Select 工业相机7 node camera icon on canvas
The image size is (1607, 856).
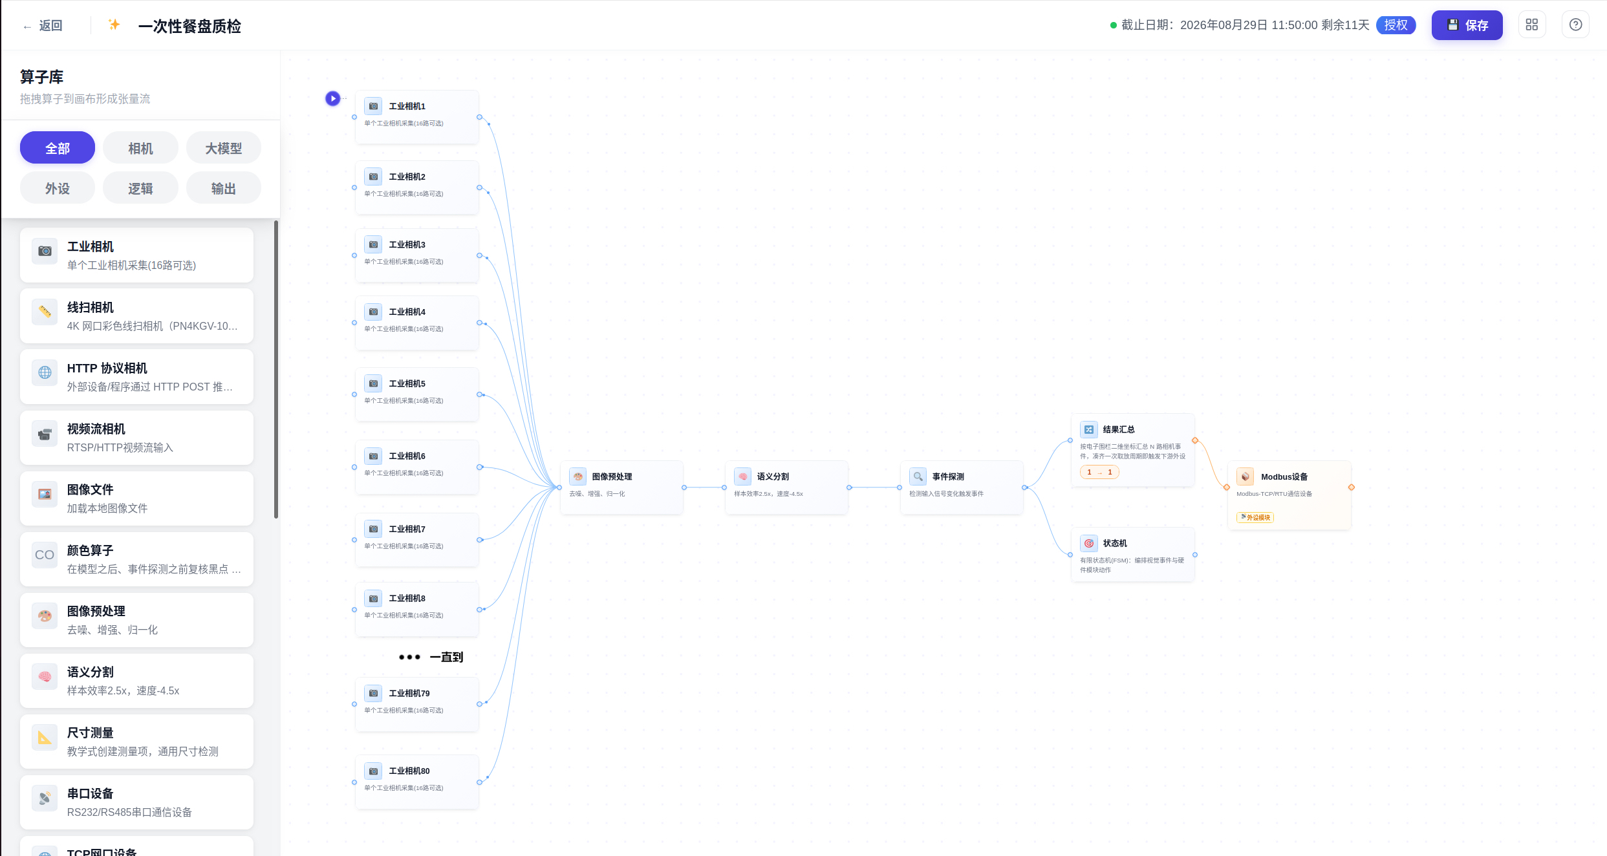coord(373,529)
